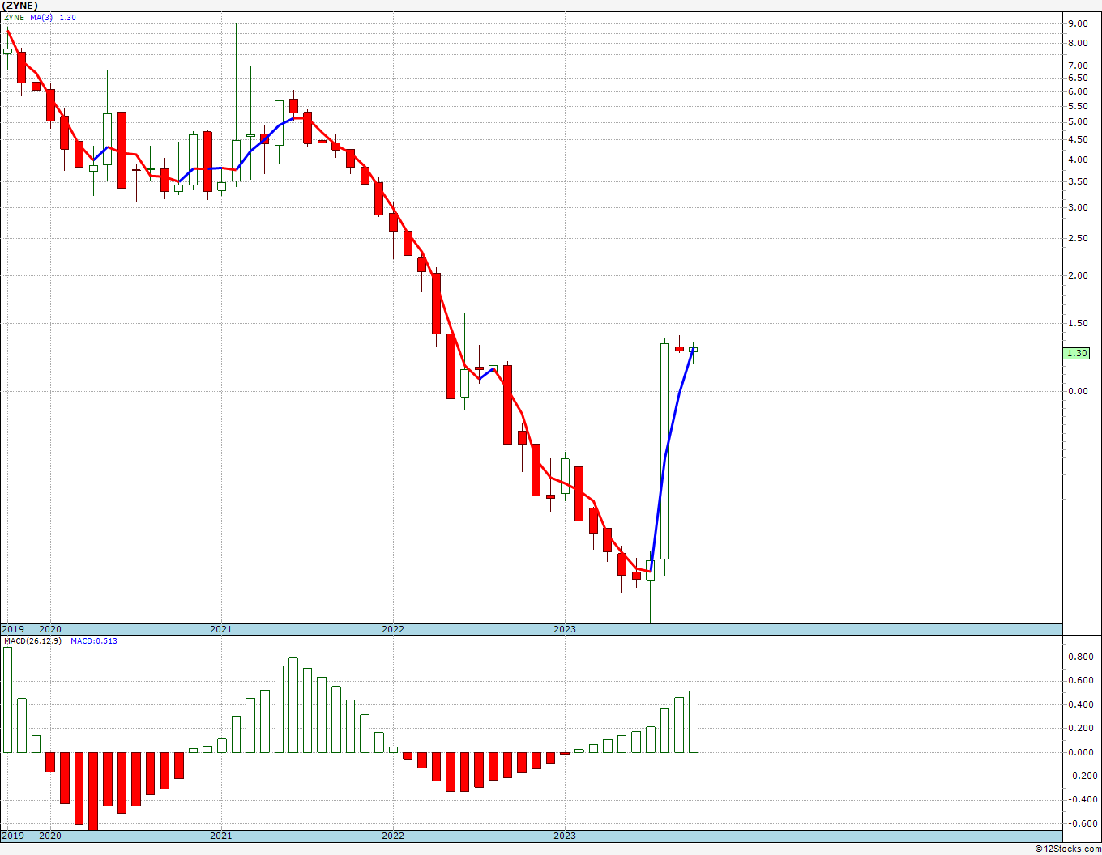Select the 3.00 price axis label
The image size is (1102, 855).
pyautogui.click(x=1077, y=207)
